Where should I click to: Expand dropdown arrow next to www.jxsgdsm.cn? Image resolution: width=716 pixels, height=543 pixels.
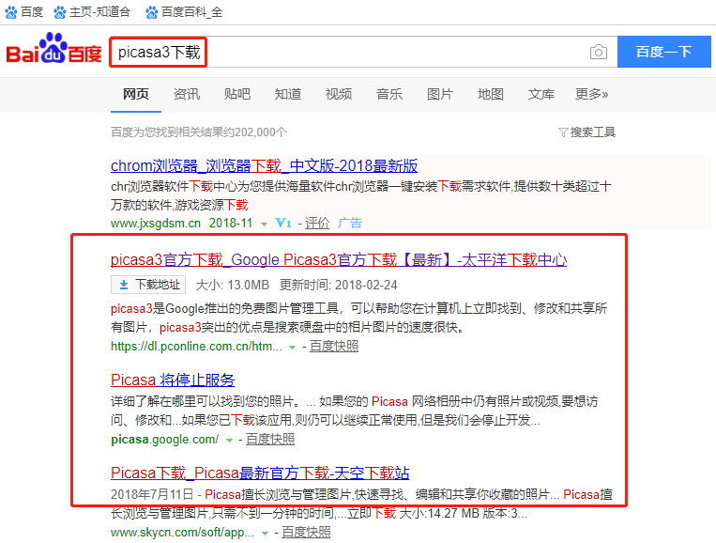pyautogui.click(x=264, y=224)
